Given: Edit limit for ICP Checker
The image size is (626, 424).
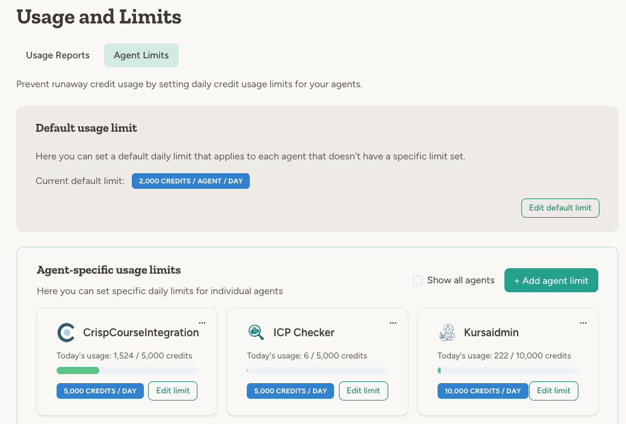Looking at the screenshot, I should click(363, 390).
